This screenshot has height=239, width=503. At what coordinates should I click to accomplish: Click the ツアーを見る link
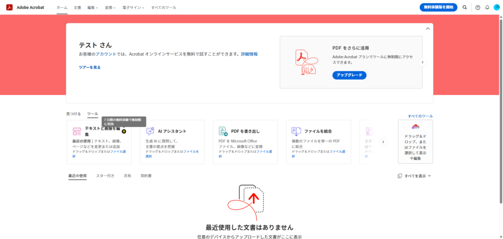[x=89, y=67]
